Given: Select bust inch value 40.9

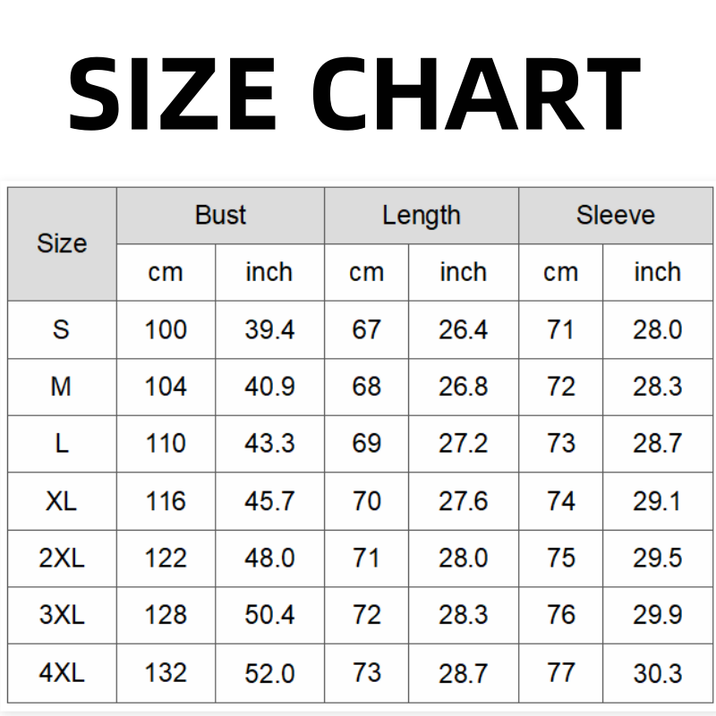Looking at the screenshot, I should (269, 387).
